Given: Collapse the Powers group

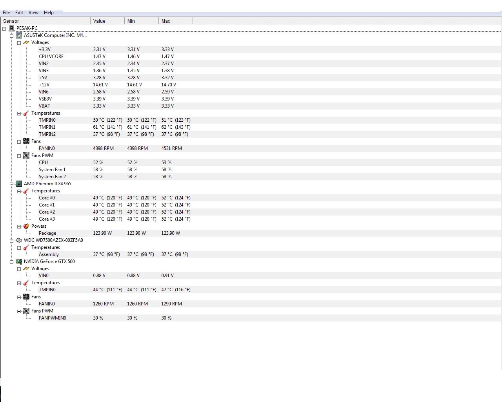Looking at the screenshot, I should 19,226.
